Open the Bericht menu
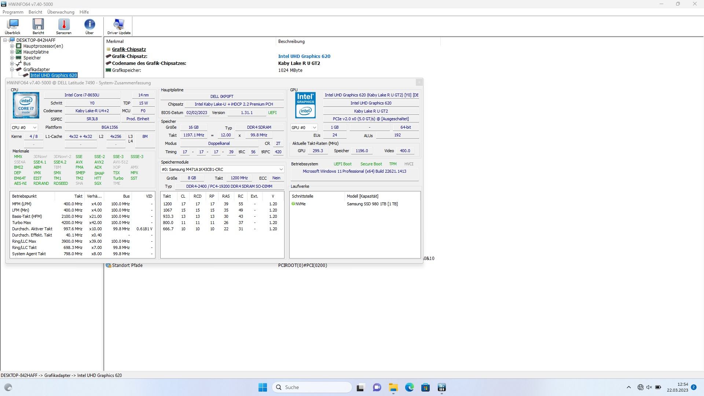This screenshot has width=704, height=396. 35,12
